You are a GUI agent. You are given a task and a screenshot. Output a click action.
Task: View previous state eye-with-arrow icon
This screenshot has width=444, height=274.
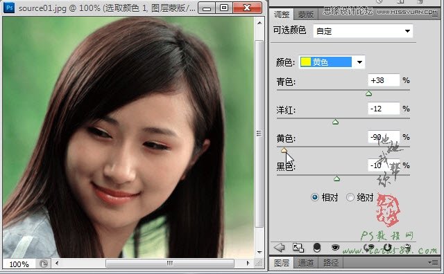(369, 248)
